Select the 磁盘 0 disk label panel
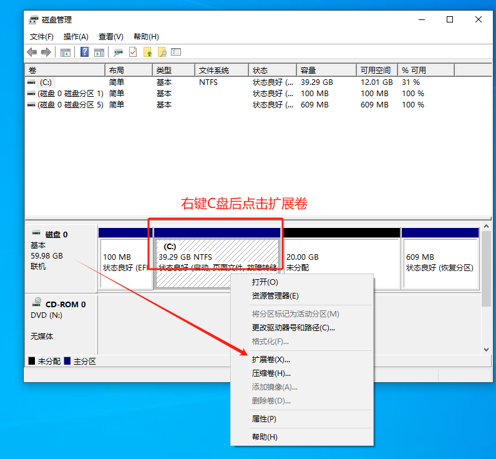The image size is (496, 459). pos(61,258)
